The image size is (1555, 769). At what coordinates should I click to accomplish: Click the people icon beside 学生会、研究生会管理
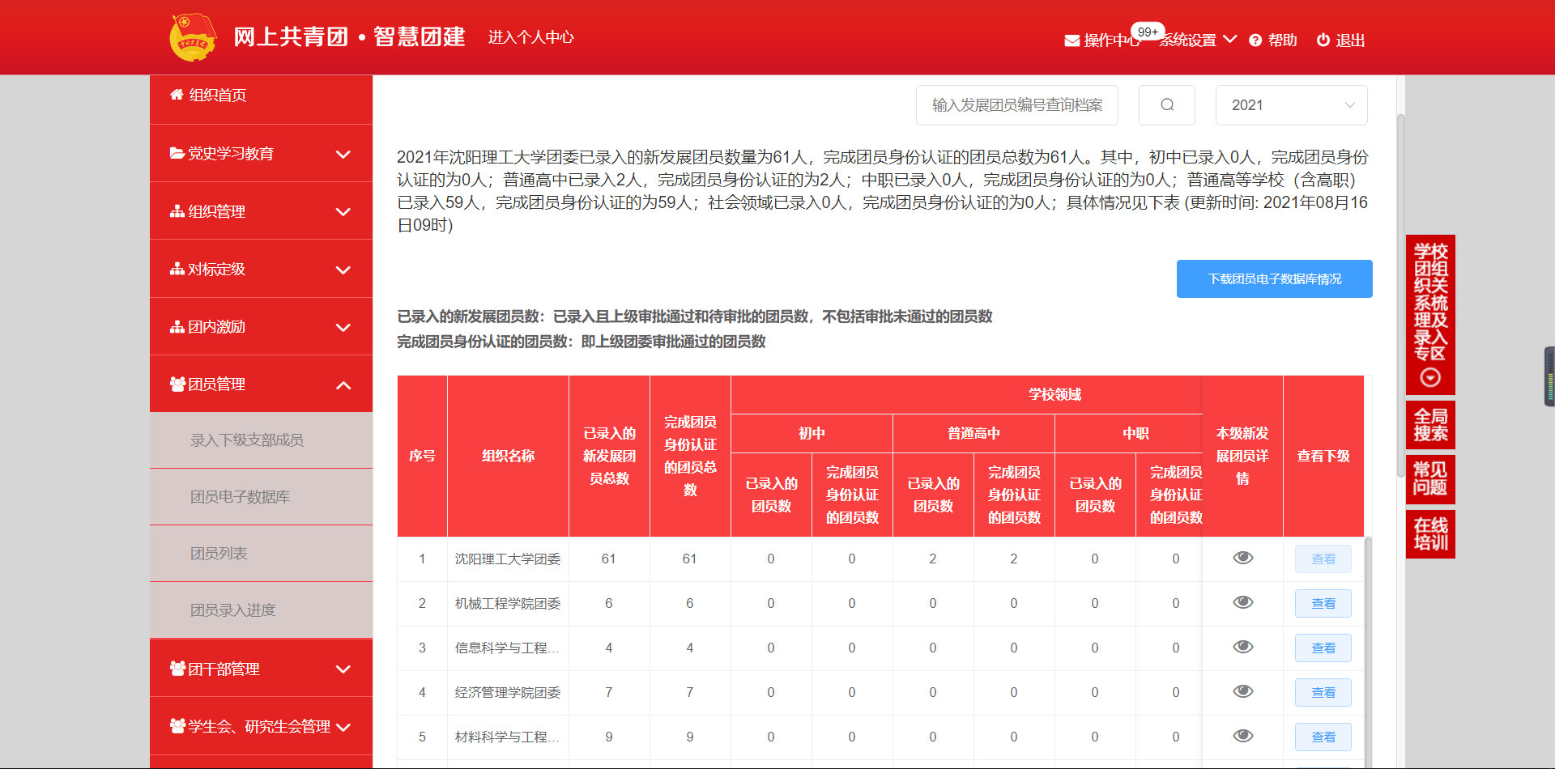pyautogui.click(x=177, y=726)
